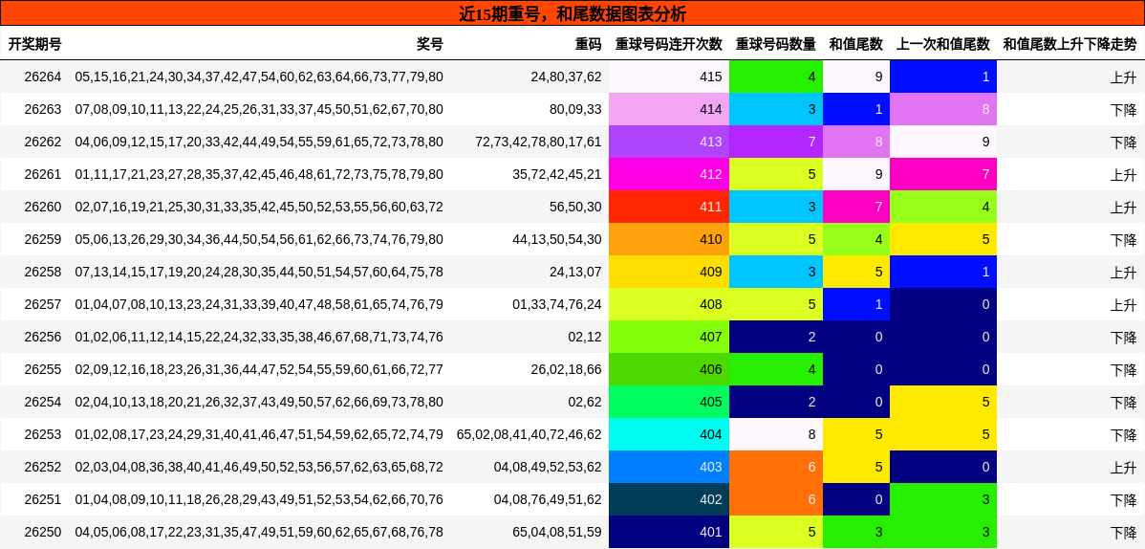Click the repeat codes 24,13,07

(x=576, y=272)
